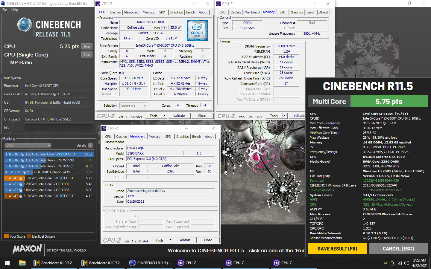Viewport: 431px width, 269px height.
Task: Open Bench tab in the CPU-Z CPU window
Action: (191, 12)
